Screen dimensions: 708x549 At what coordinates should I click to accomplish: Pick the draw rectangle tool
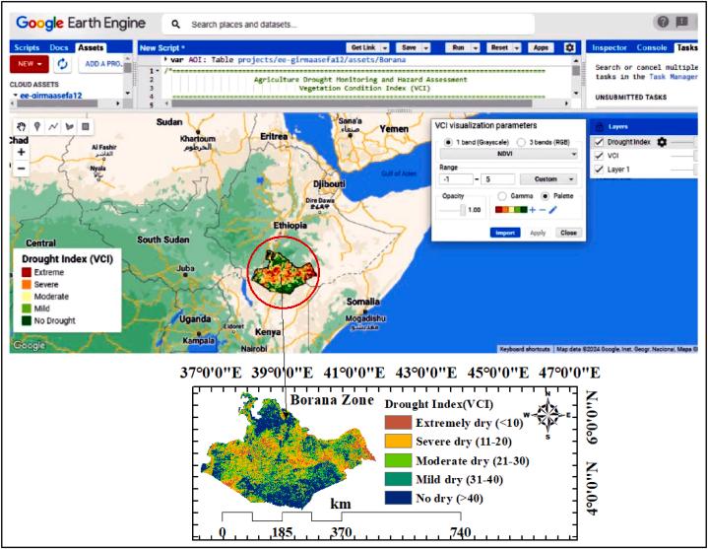coord(85,127)
